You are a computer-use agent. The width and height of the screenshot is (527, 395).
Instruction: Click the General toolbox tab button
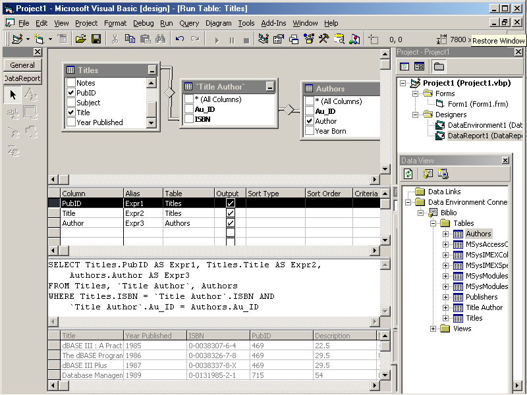coord(22,65)
